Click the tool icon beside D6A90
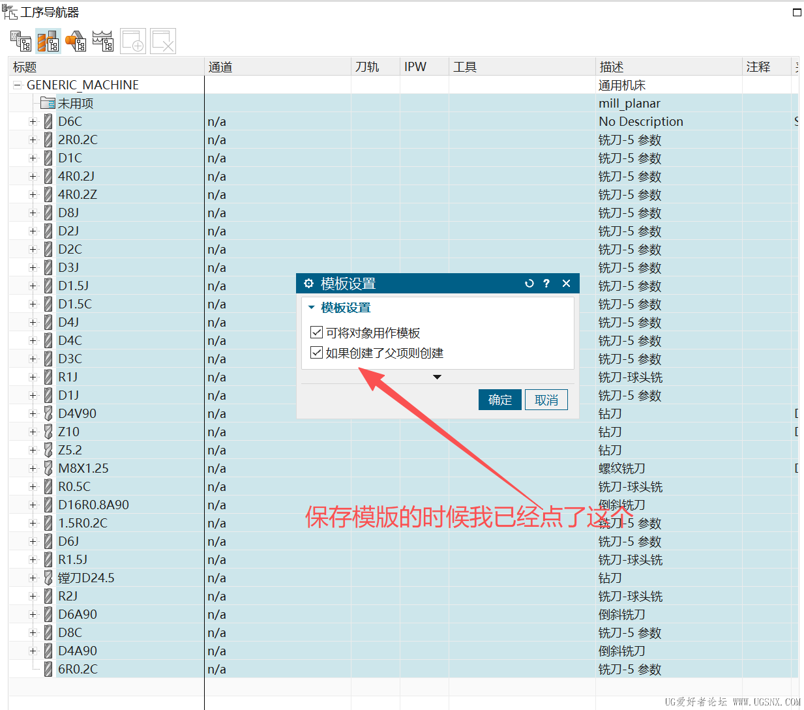Screen dimensions: 804x710 48,614
